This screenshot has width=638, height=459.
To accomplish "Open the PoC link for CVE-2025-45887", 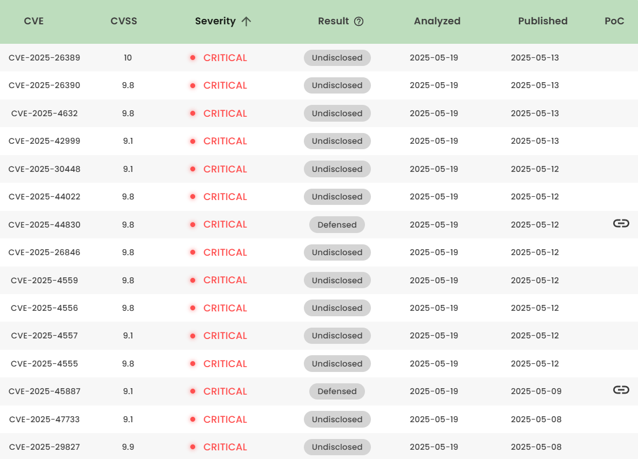I will pyautogui.click(x=621, y=390).
